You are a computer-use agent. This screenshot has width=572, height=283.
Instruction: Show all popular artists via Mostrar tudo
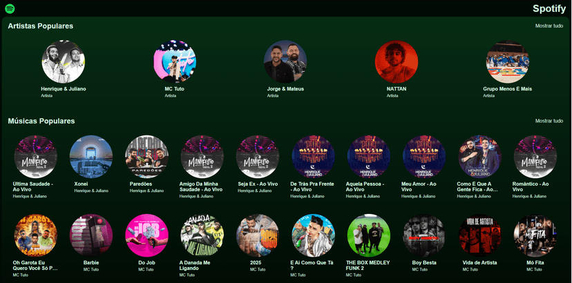549,26
